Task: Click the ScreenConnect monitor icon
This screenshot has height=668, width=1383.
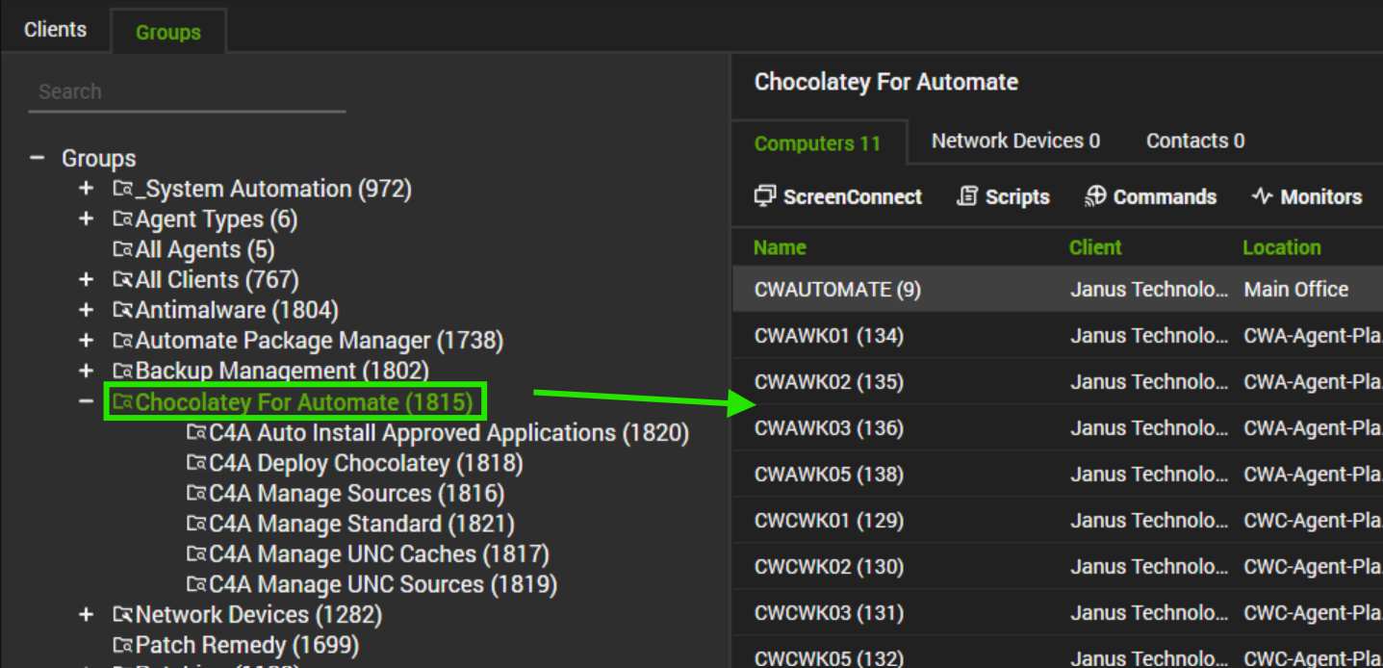Action: click(765, 196)
